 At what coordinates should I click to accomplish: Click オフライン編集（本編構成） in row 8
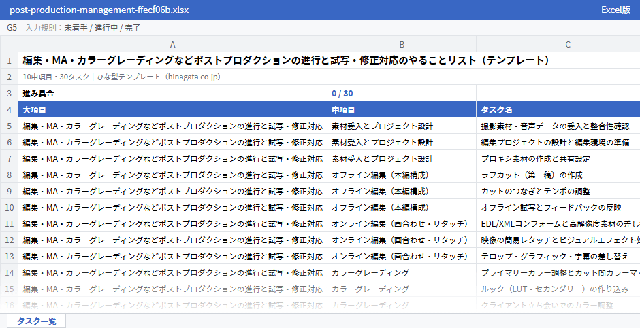point(402,175)
